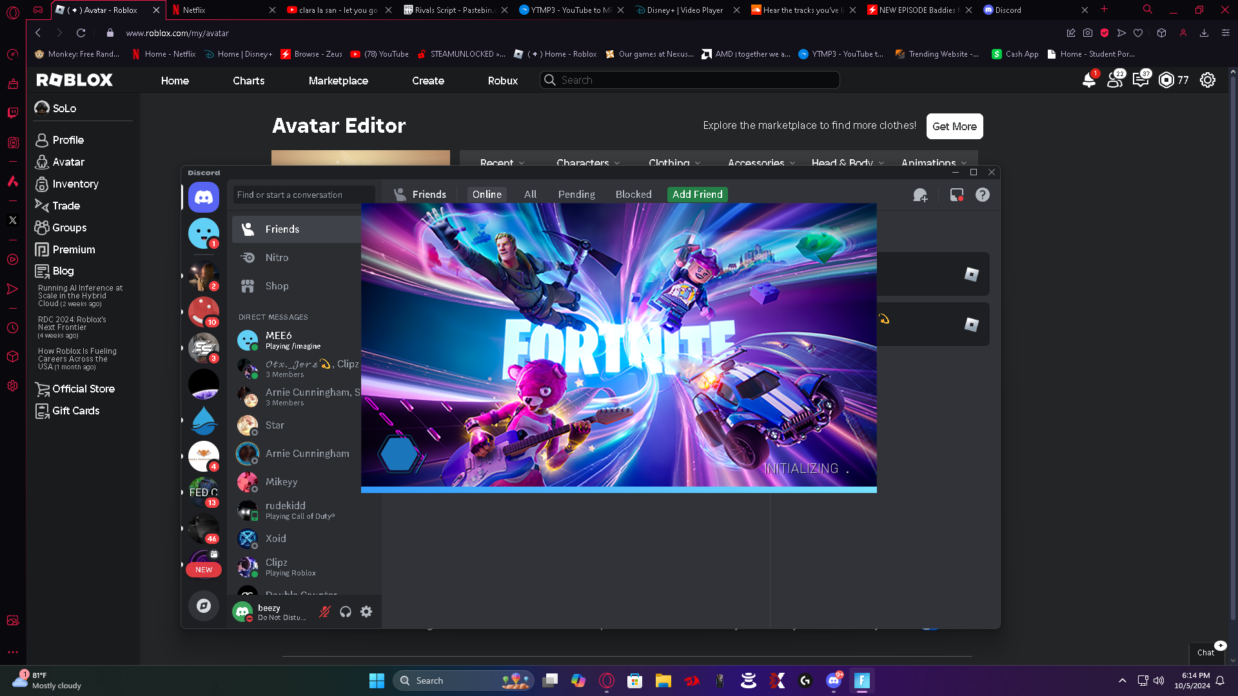The width and height of the screenshot is (1238, 696).
Task: Toggle Discord microphone mute
Action: (x=325, y=612)
